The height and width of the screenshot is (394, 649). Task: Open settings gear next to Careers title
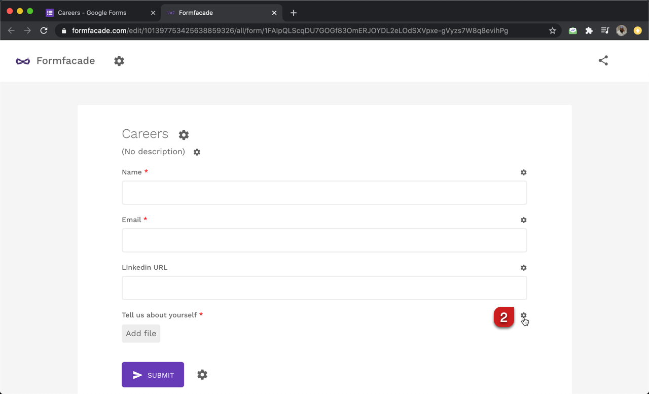point(184,134)
